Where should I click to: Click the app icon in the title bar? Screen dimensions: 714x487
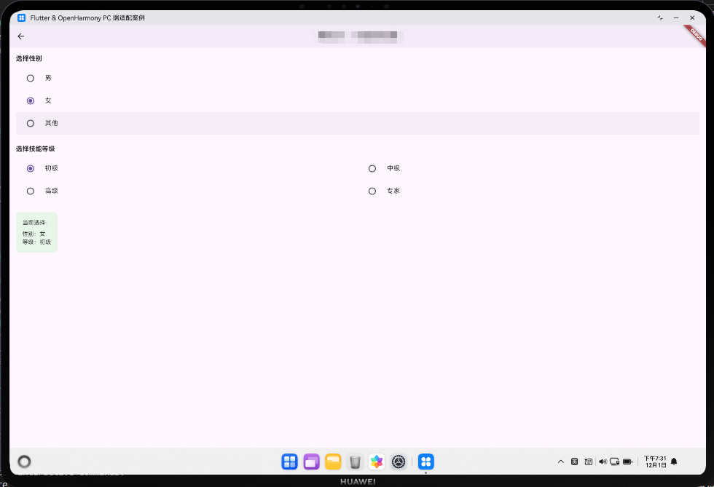(21, 17)
